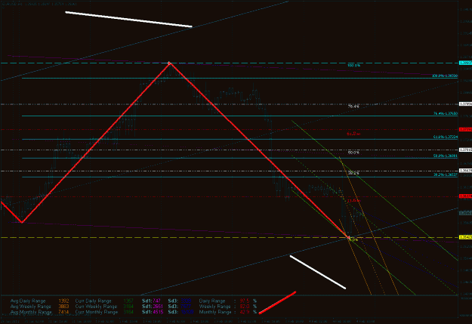Select the red zigzag low at the left trough
The image size is (472, 324).
[22, 222]
